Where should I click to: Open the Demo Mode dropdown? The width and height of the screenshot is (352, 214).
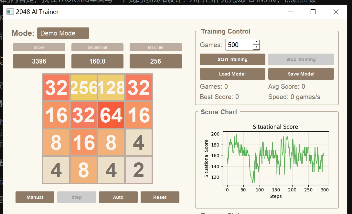pyautogui.click(x=63, y=33)
